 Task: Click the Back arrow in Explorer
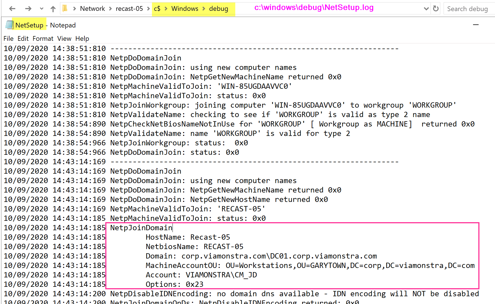[x=12, y=9]
